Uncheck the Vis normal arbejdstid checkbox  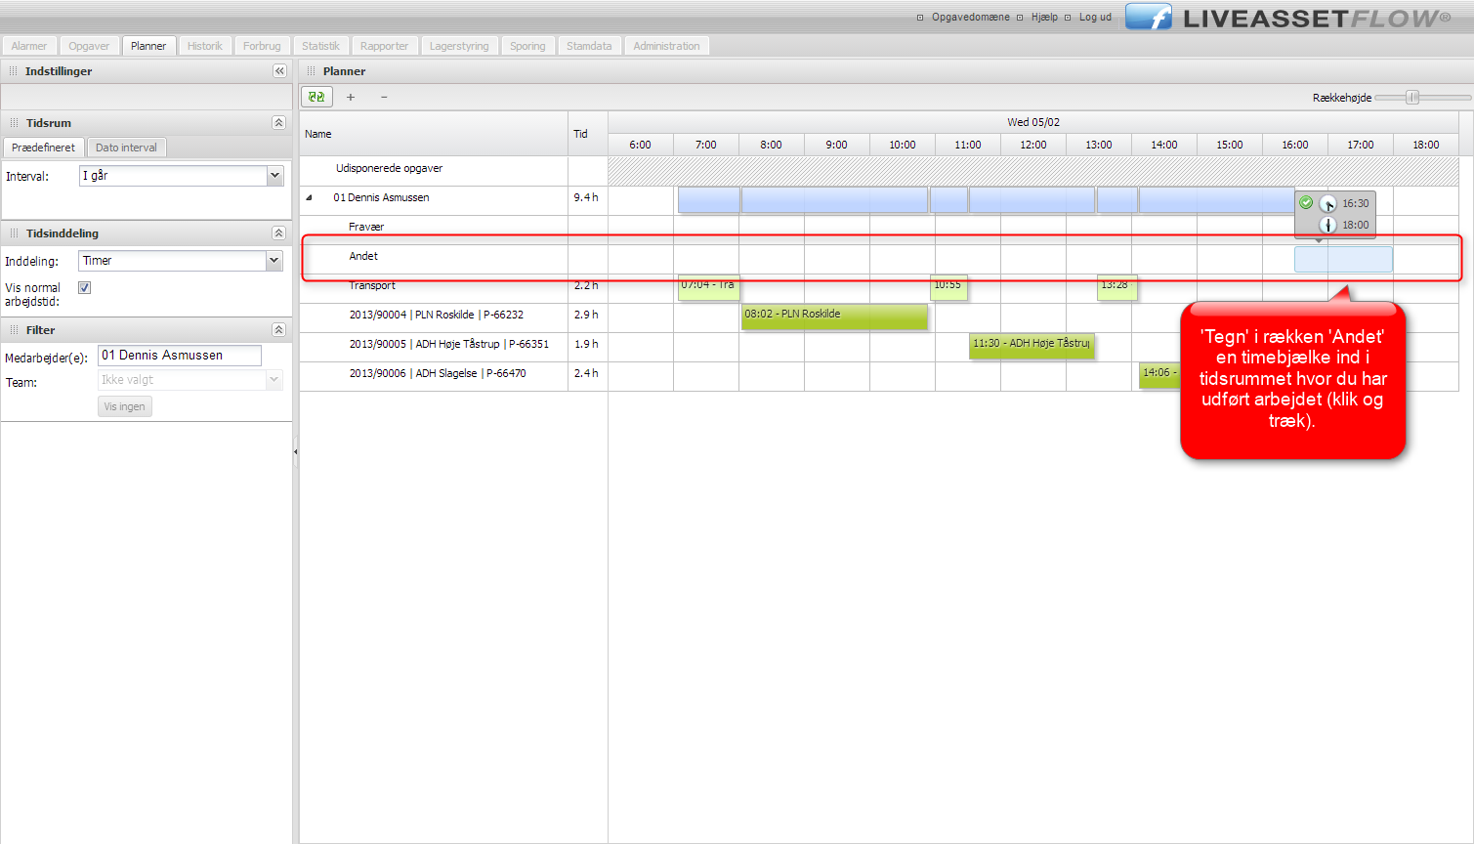pyautogui.click(x=85, y=287)
